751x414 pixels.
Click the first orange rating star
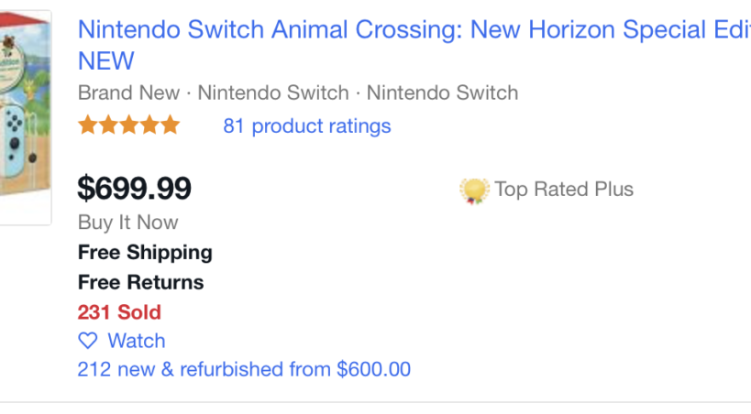click(x=88, y=125)
